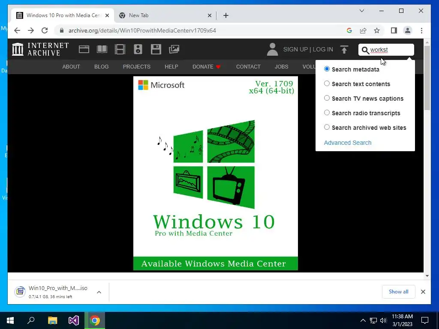Click the volume speaker tray icon

[383, 320]
